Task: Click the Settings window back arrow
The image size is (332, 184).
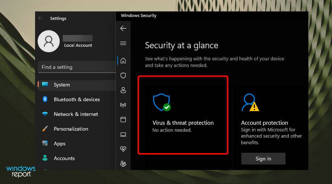Action: tap(41, 18)
